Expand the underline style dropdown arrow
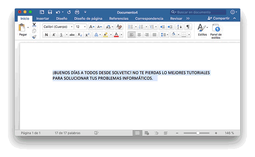Image resolution: width=255 pixels, height=157 pixels. (x=67, y=35)
